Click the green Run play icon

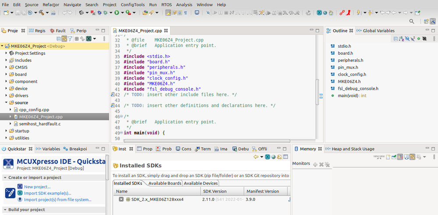117,13
